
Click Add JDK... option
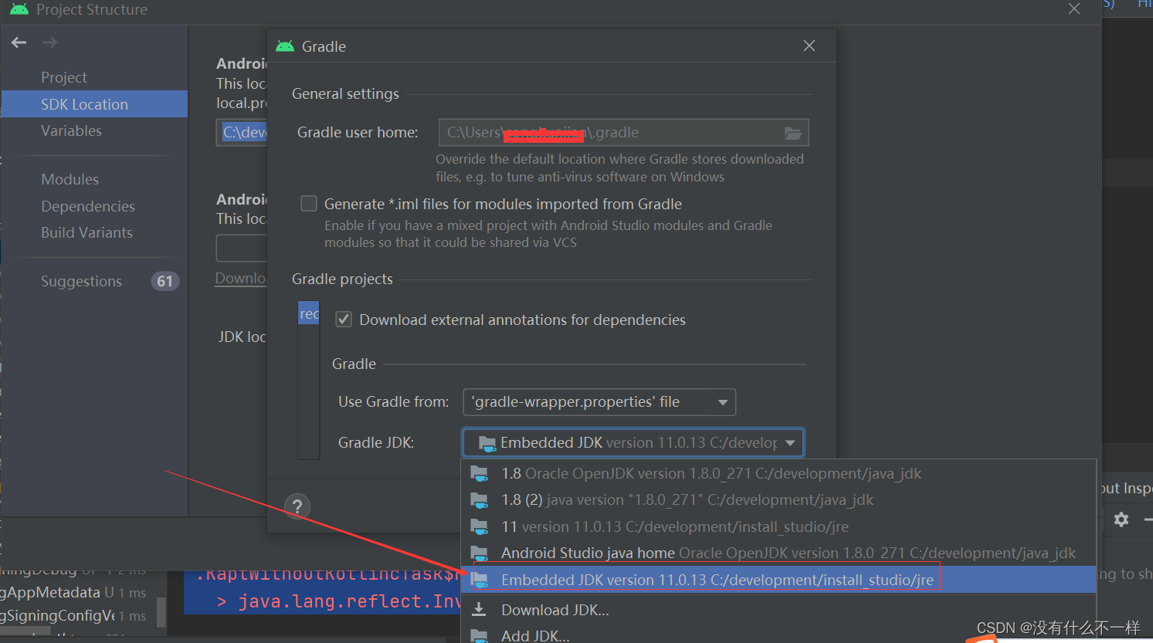[x=778, y=635]
